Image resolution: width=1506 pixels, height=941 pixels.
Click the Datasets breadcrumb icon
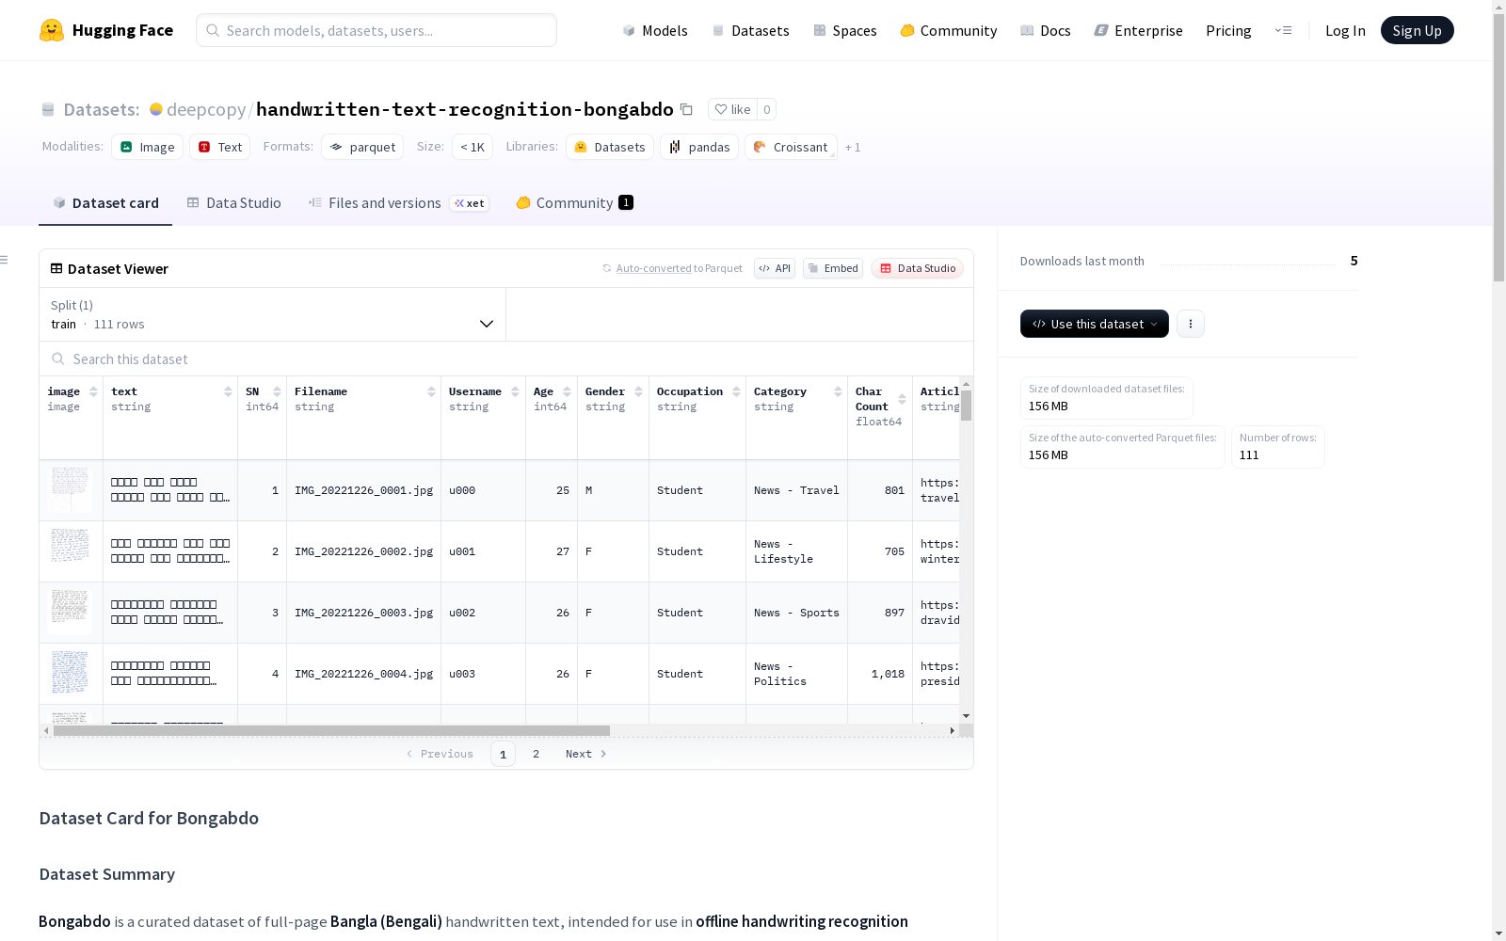(x=48, y=109)
